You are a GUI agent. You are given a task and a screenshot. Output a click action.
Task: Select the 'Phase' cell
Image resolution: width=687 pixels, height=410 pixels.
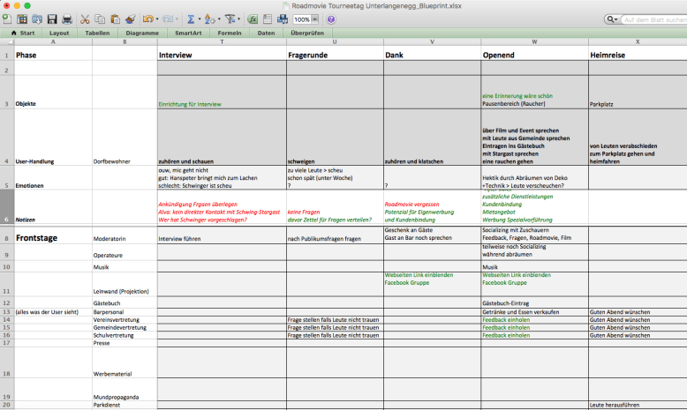53,55
